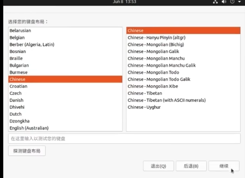Select Chinese - Hanyu Pinyin (altgr) variant
Viewport: 245px width, 178px height.
tap(183, 38)
